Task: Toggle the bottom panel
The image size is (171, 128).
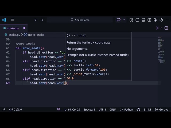Action: tap(143, 20)
